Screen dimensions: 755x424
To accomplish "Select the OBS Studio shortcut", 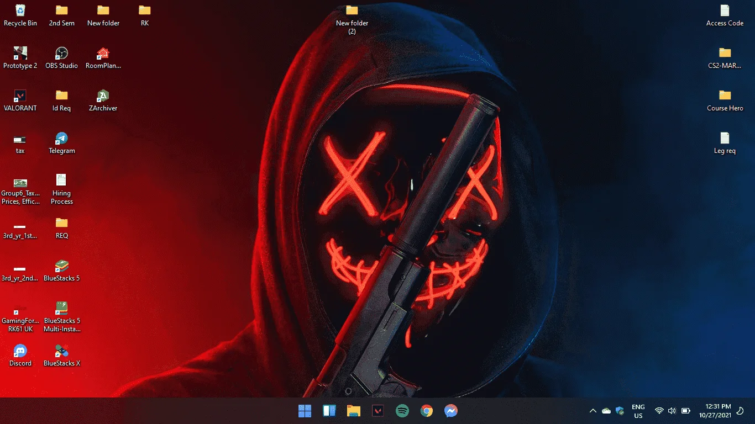I will (62, 58).
